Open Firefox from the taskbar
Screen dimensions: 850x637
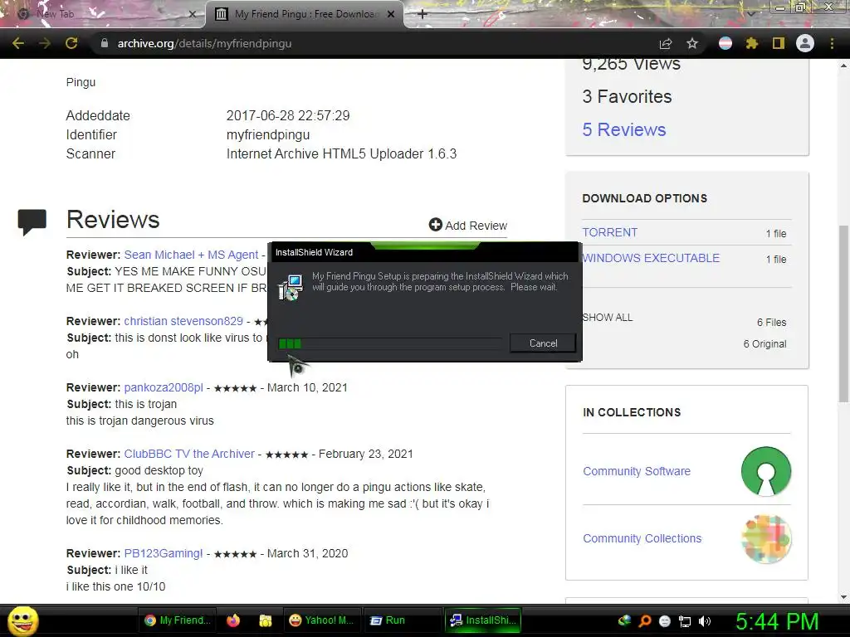point(233,620)
